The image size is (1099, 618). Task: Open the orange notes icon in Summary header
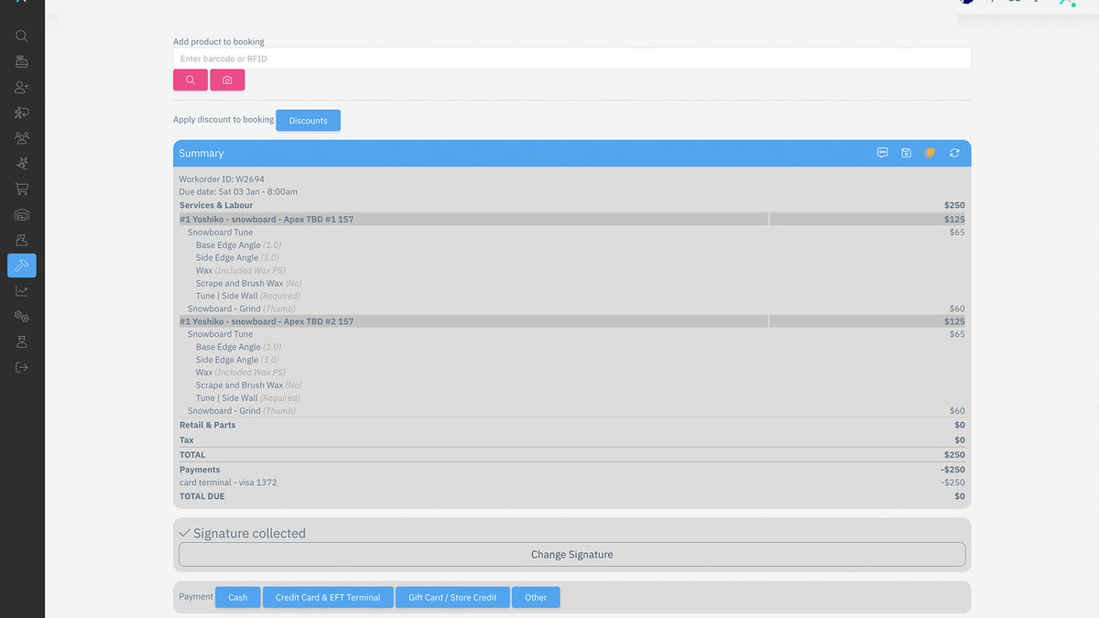pyautogui.click(x=930, y=153)
